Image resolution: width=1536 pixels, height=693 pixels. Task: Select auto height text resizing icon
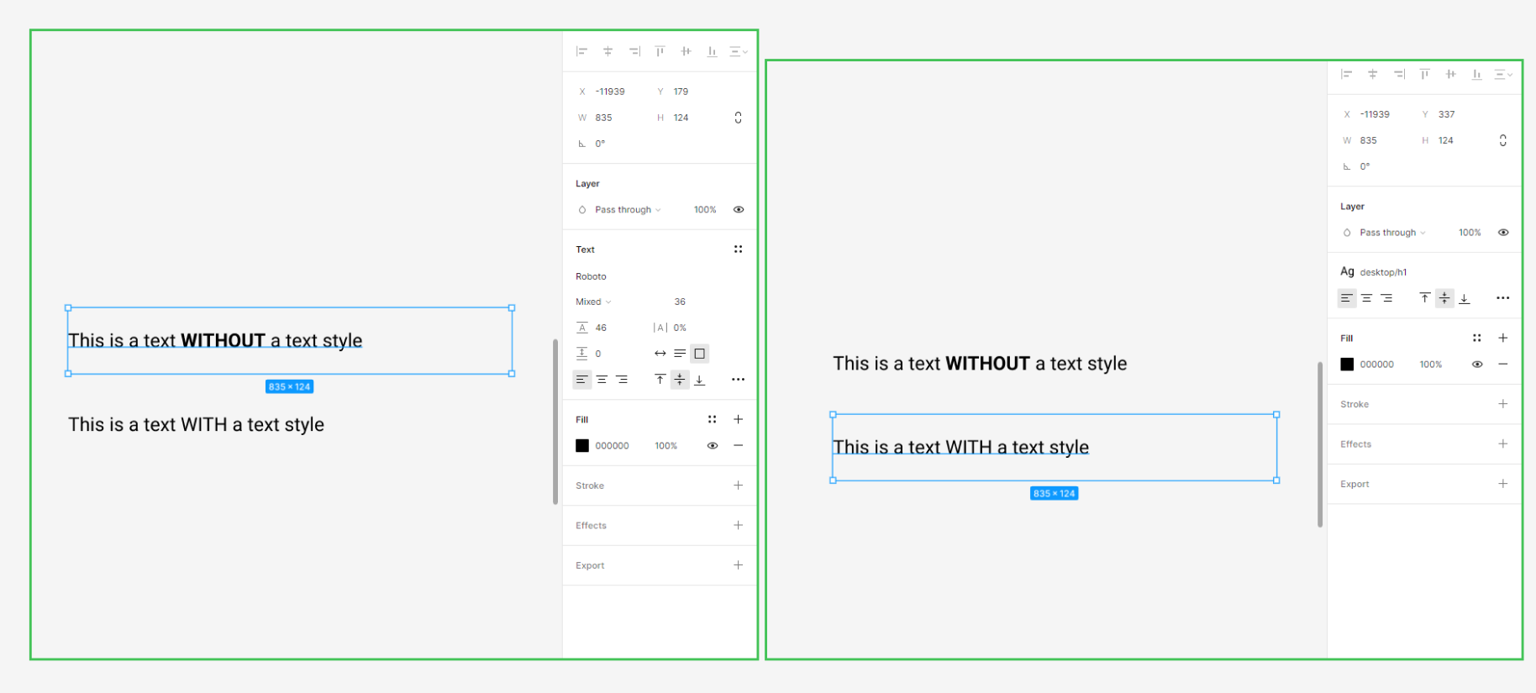pyautogui.click(x=680, y=354)
